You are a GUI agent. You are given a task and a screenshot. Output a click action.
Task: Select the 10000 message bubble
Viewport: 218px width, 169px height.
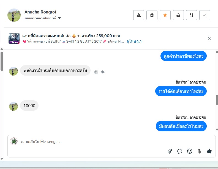pos(29,106)
